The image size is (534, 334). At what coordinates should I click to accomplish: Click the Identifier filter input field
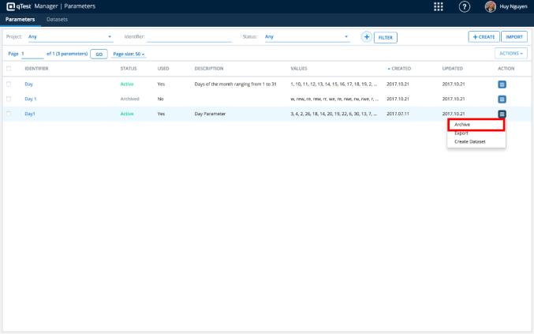pos(188,36)
